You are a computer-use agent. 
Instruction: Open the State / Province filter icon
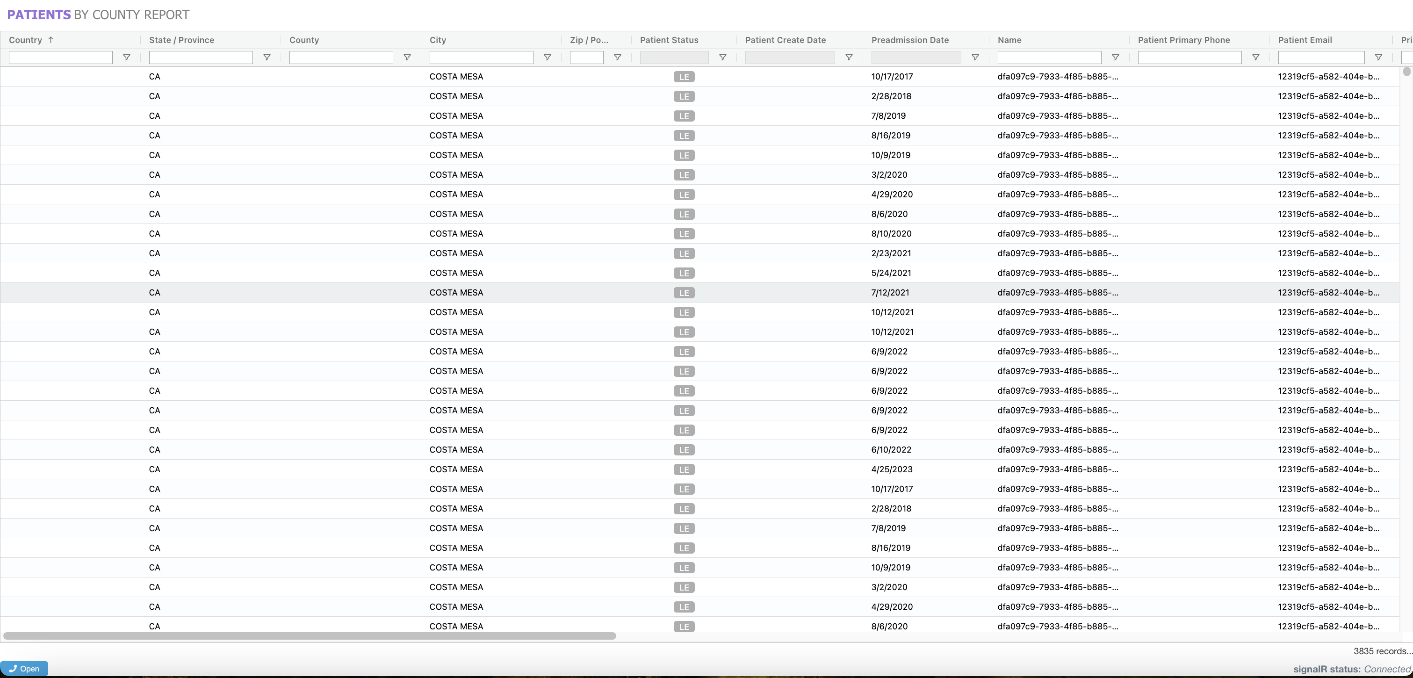pyautogui.click(x=267, y=57)
